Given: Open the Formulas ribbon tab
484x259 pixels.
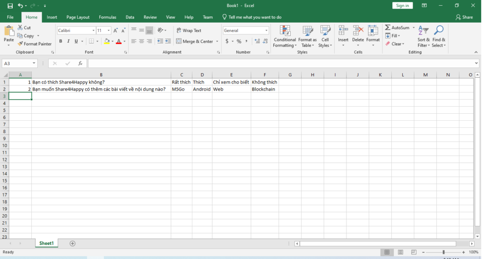Looking at the screenshot, I should coord(107,17).
